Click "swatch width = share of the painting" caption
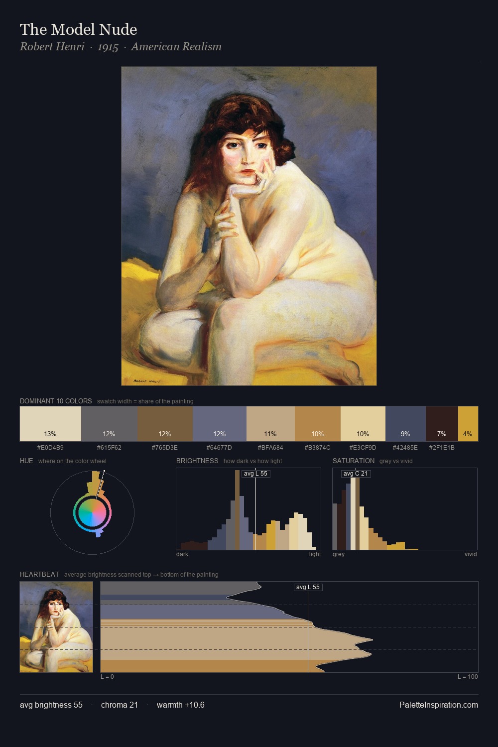 click(x=145, y=401)
